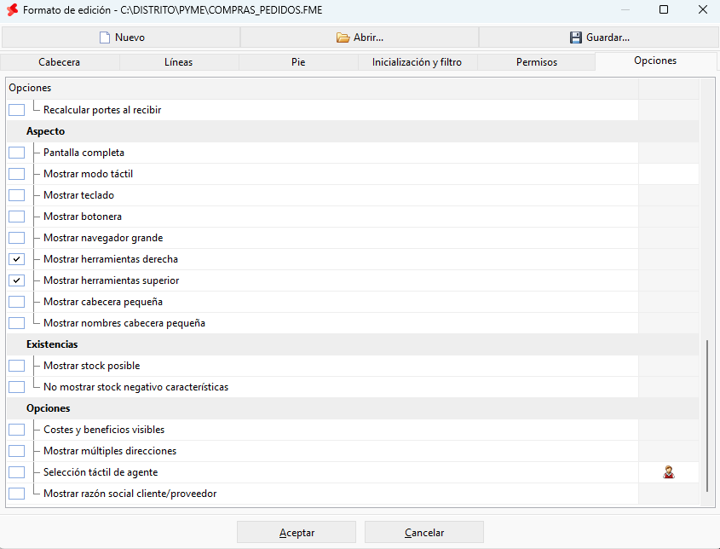Confirm with the Aceptar button
Screen dimensions: 720x549
(x=297, y=533)
